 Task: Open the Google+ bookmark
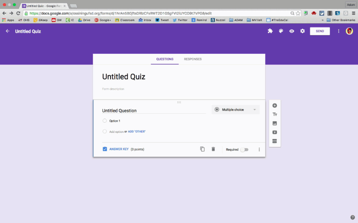[x=103, y=20]
